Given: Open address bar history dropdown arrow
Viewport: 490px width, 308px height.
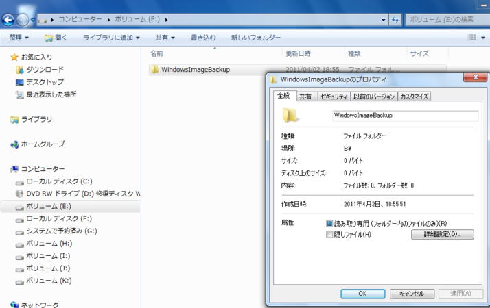Looking at the screenshot, I should click(x=384, y=20).
